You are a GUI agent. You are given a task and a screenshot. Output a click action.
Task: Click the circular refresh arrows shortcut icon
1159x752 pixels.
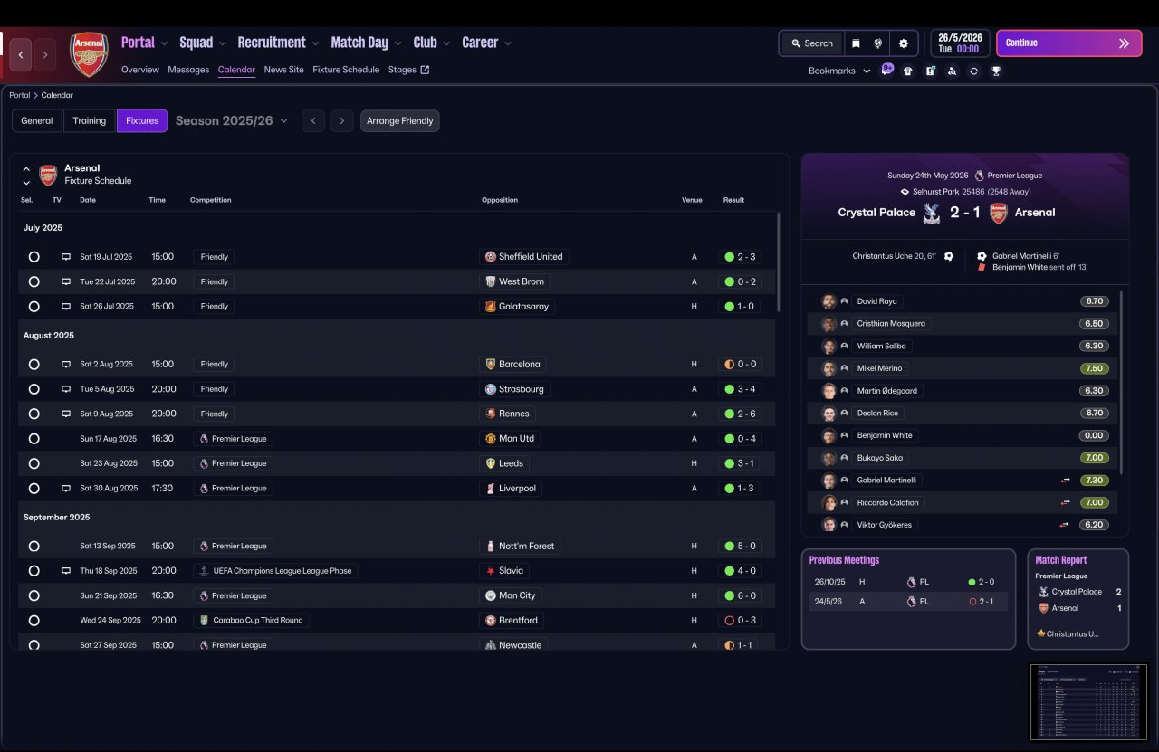(x=973, y=71)
